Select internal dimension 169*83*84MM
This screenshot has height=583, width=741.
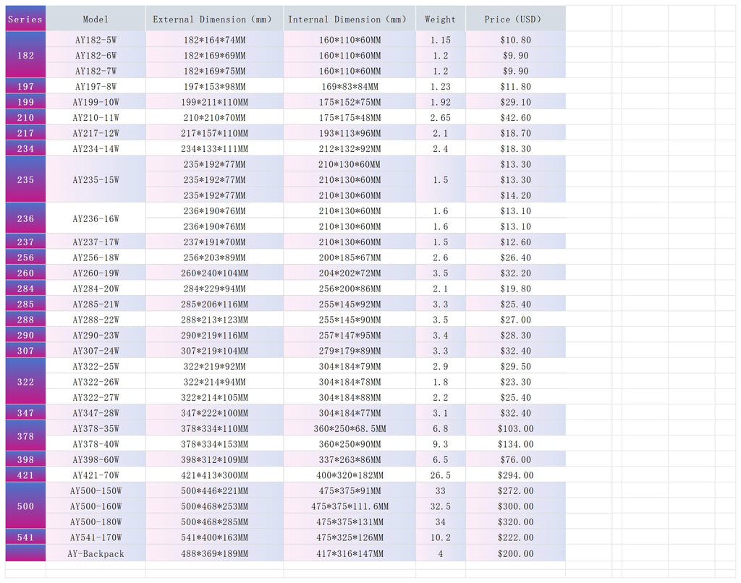pyautogui.click(x=350, y=87)
